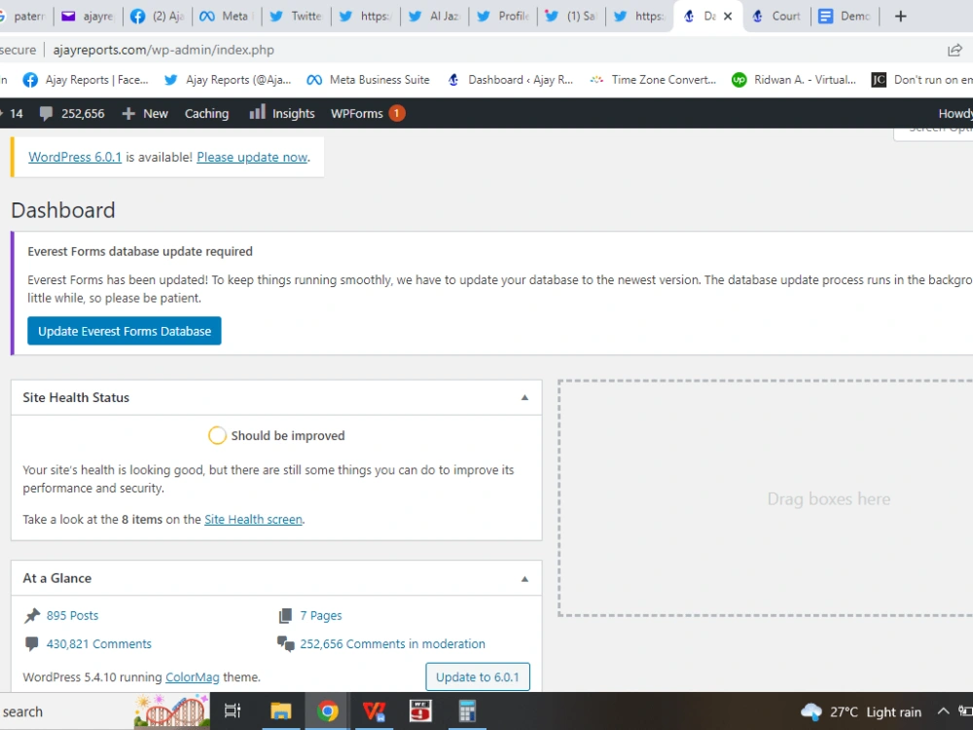973x730 pixels.
Task: Click the weather 27°C Light rain widget
Action: [x=861, y=712]
